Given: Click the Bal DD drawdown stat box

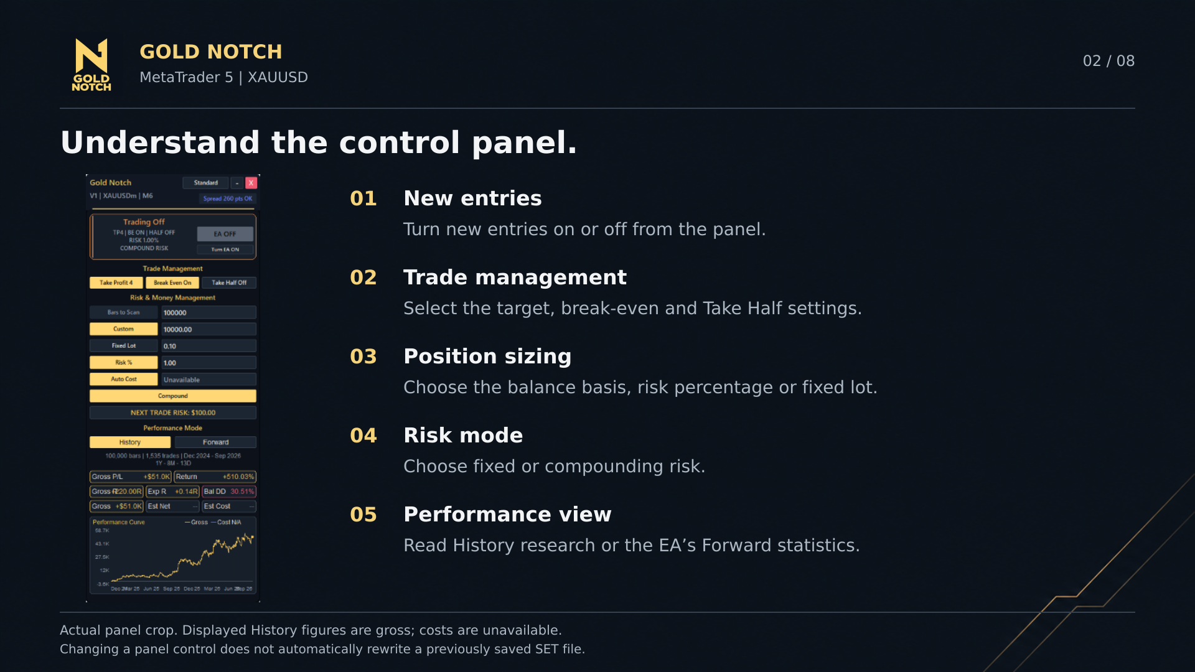Looking at the screenshot, I should click(x=229, y=492).
